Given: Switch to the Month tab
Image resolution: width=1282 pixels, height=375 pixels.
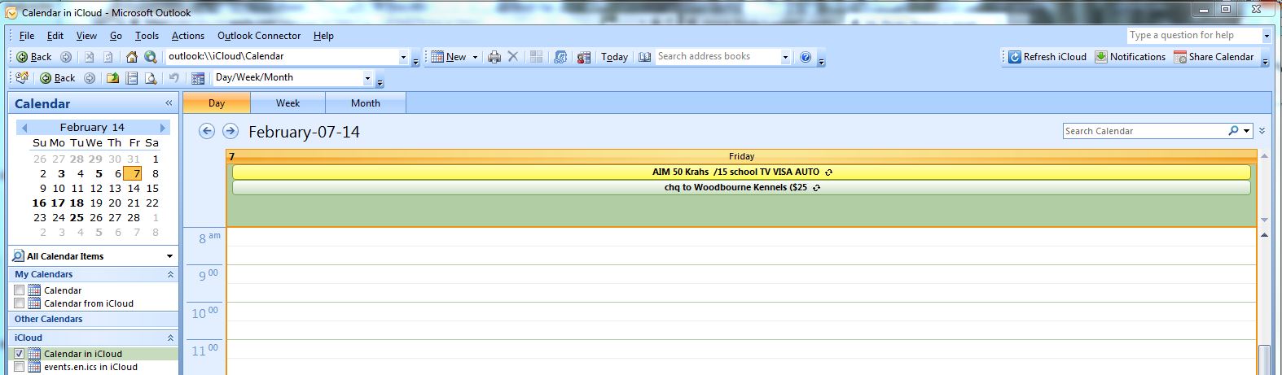Looking at the screenshot, I should 366,103.
